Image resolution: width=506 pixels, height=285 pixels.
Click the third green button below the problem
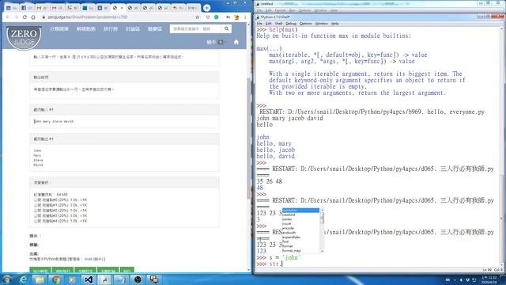(x=85, y=271)
